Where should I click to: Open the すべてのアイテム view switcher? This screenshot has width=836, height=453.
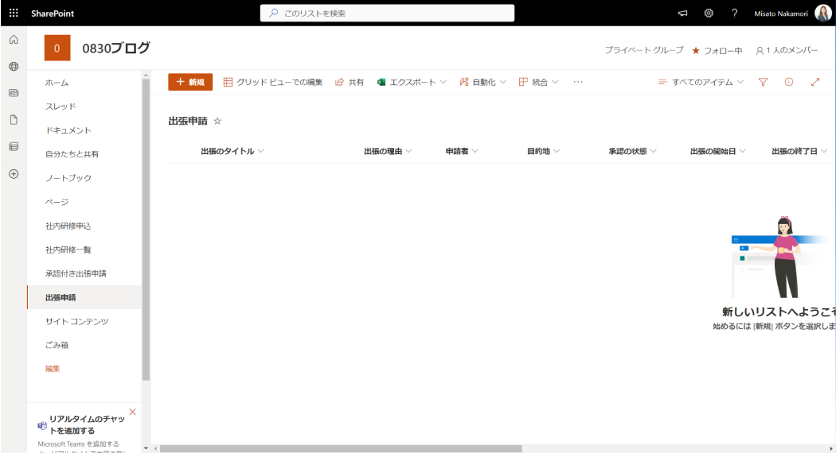[x=701, y=82]
